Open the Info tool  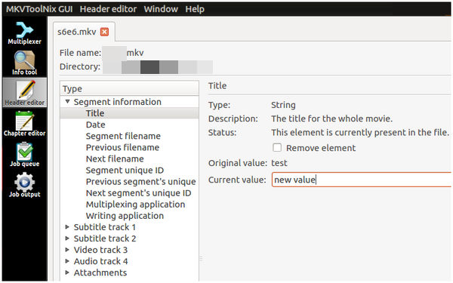click(x=25, y=63)
